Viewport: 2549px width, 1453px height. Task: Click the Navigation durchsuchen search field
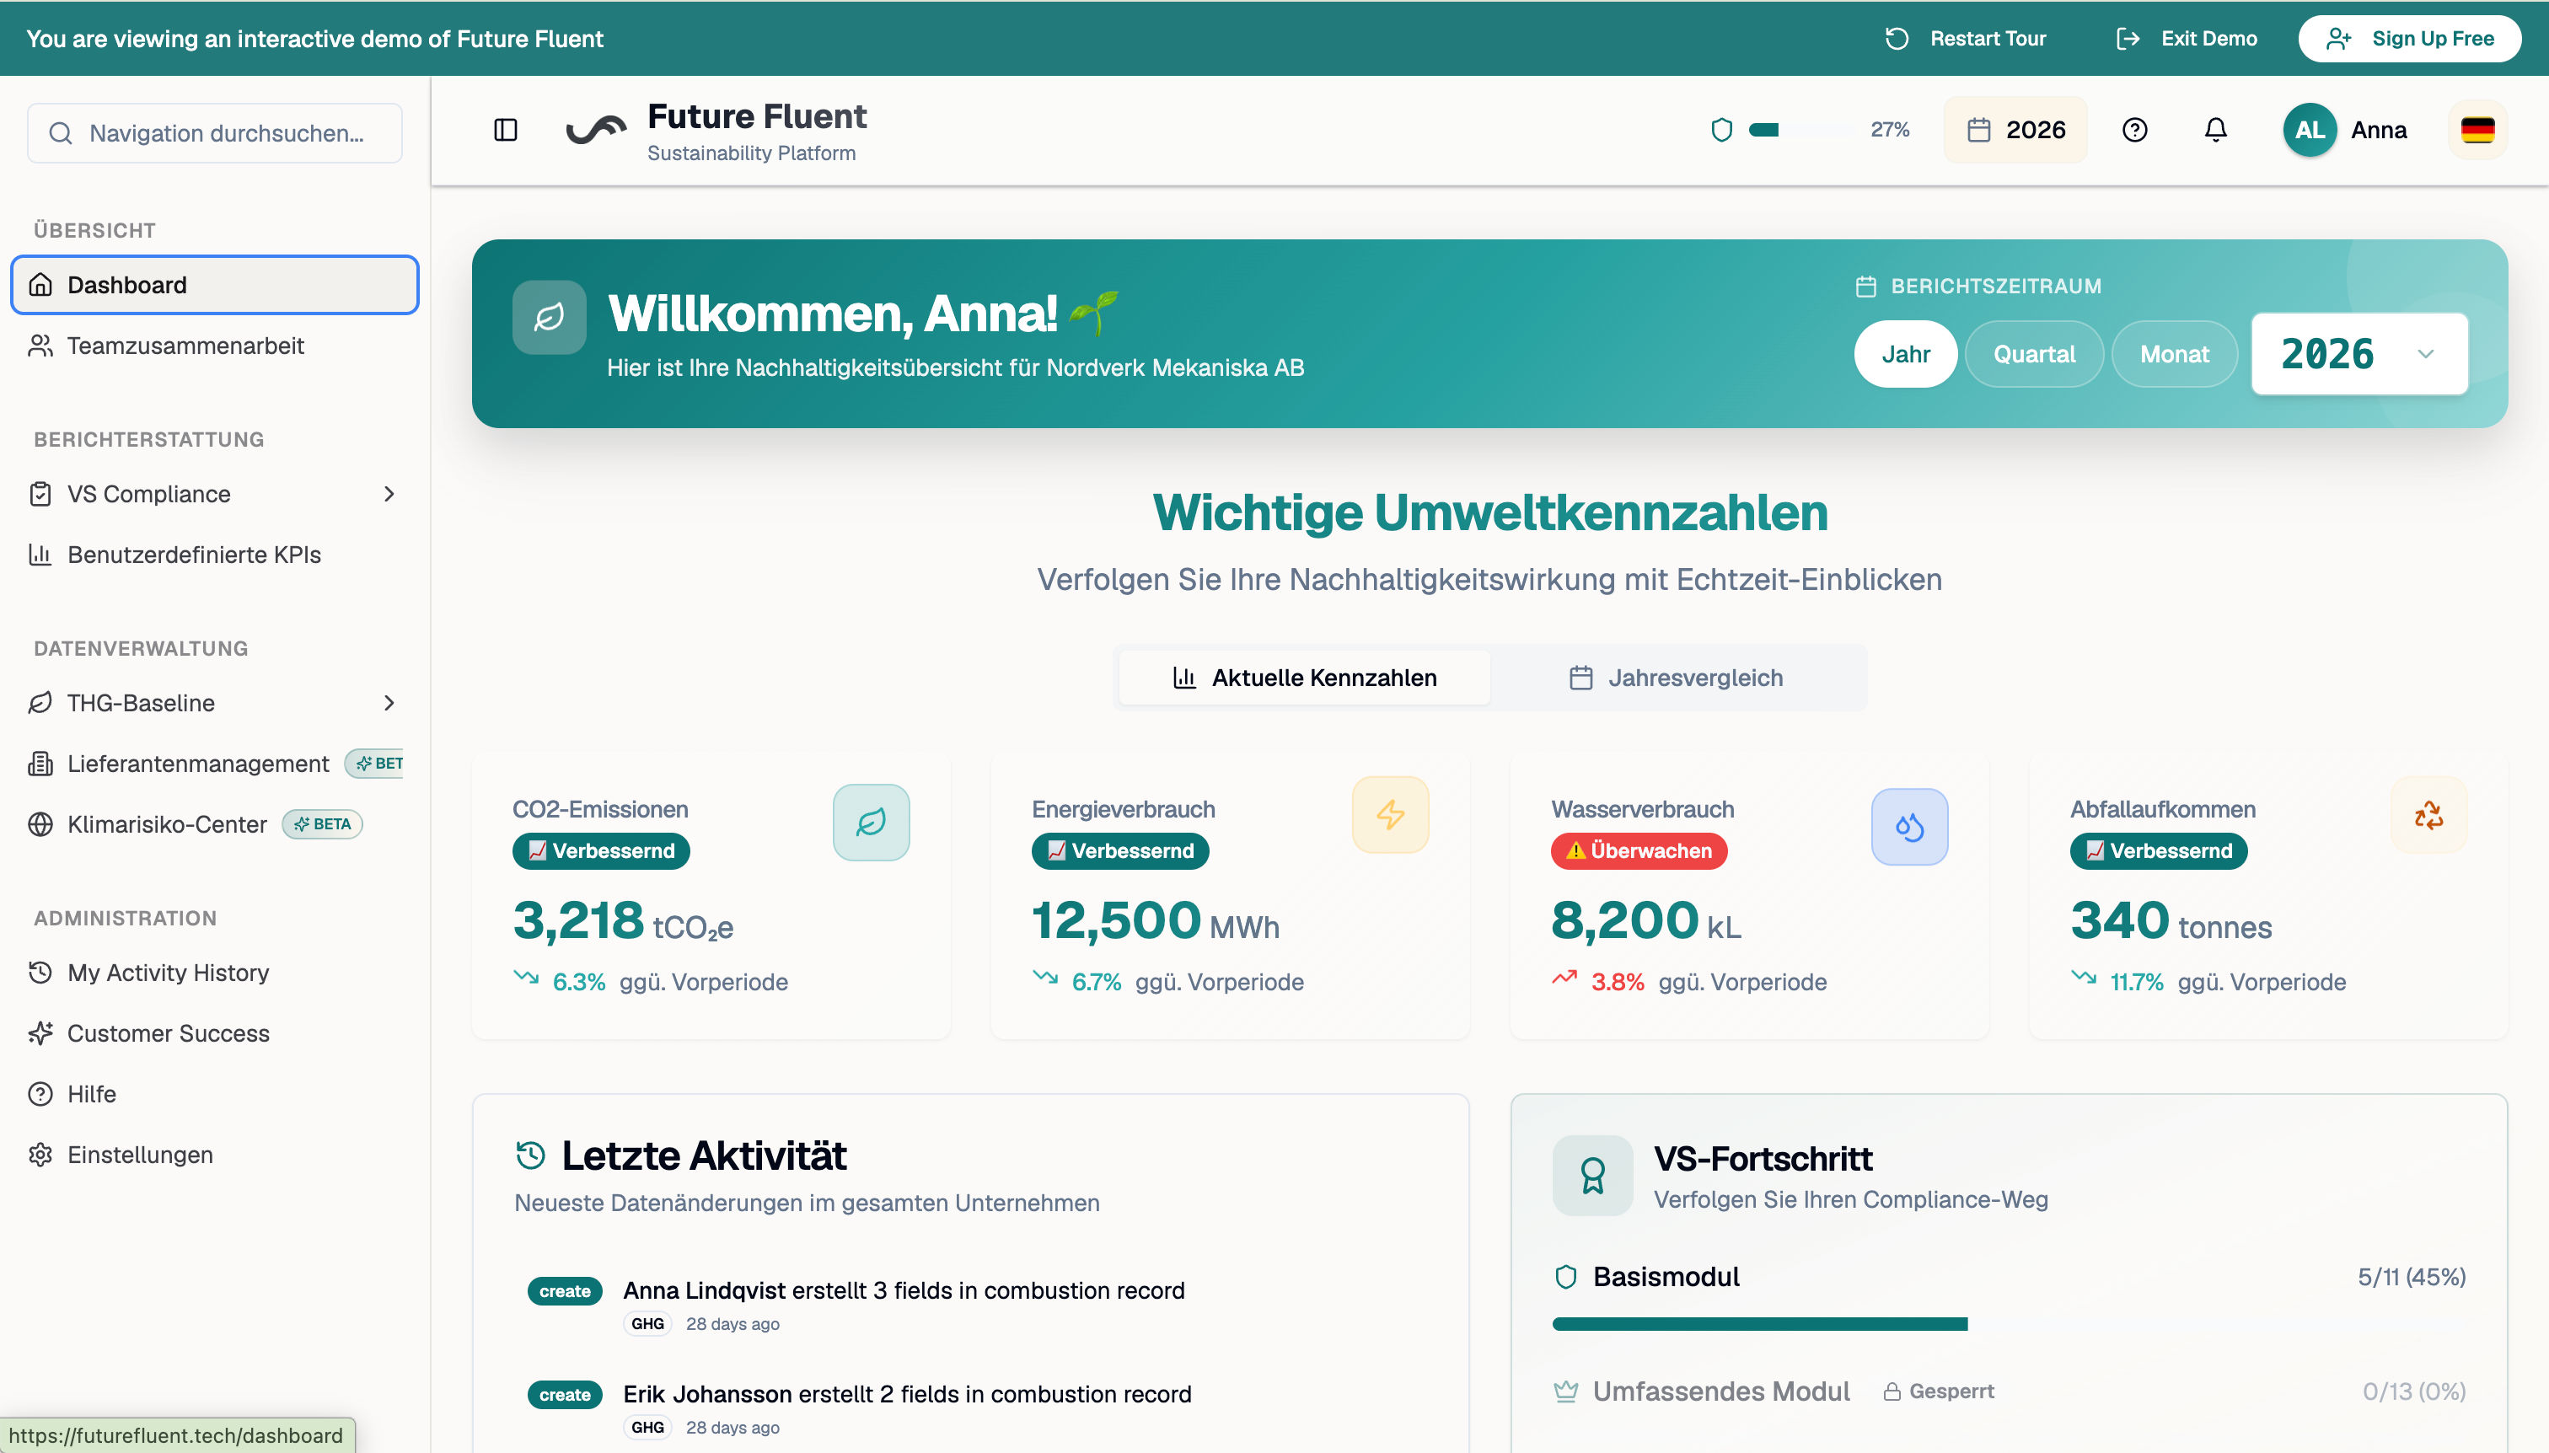(x=215, y=132)
